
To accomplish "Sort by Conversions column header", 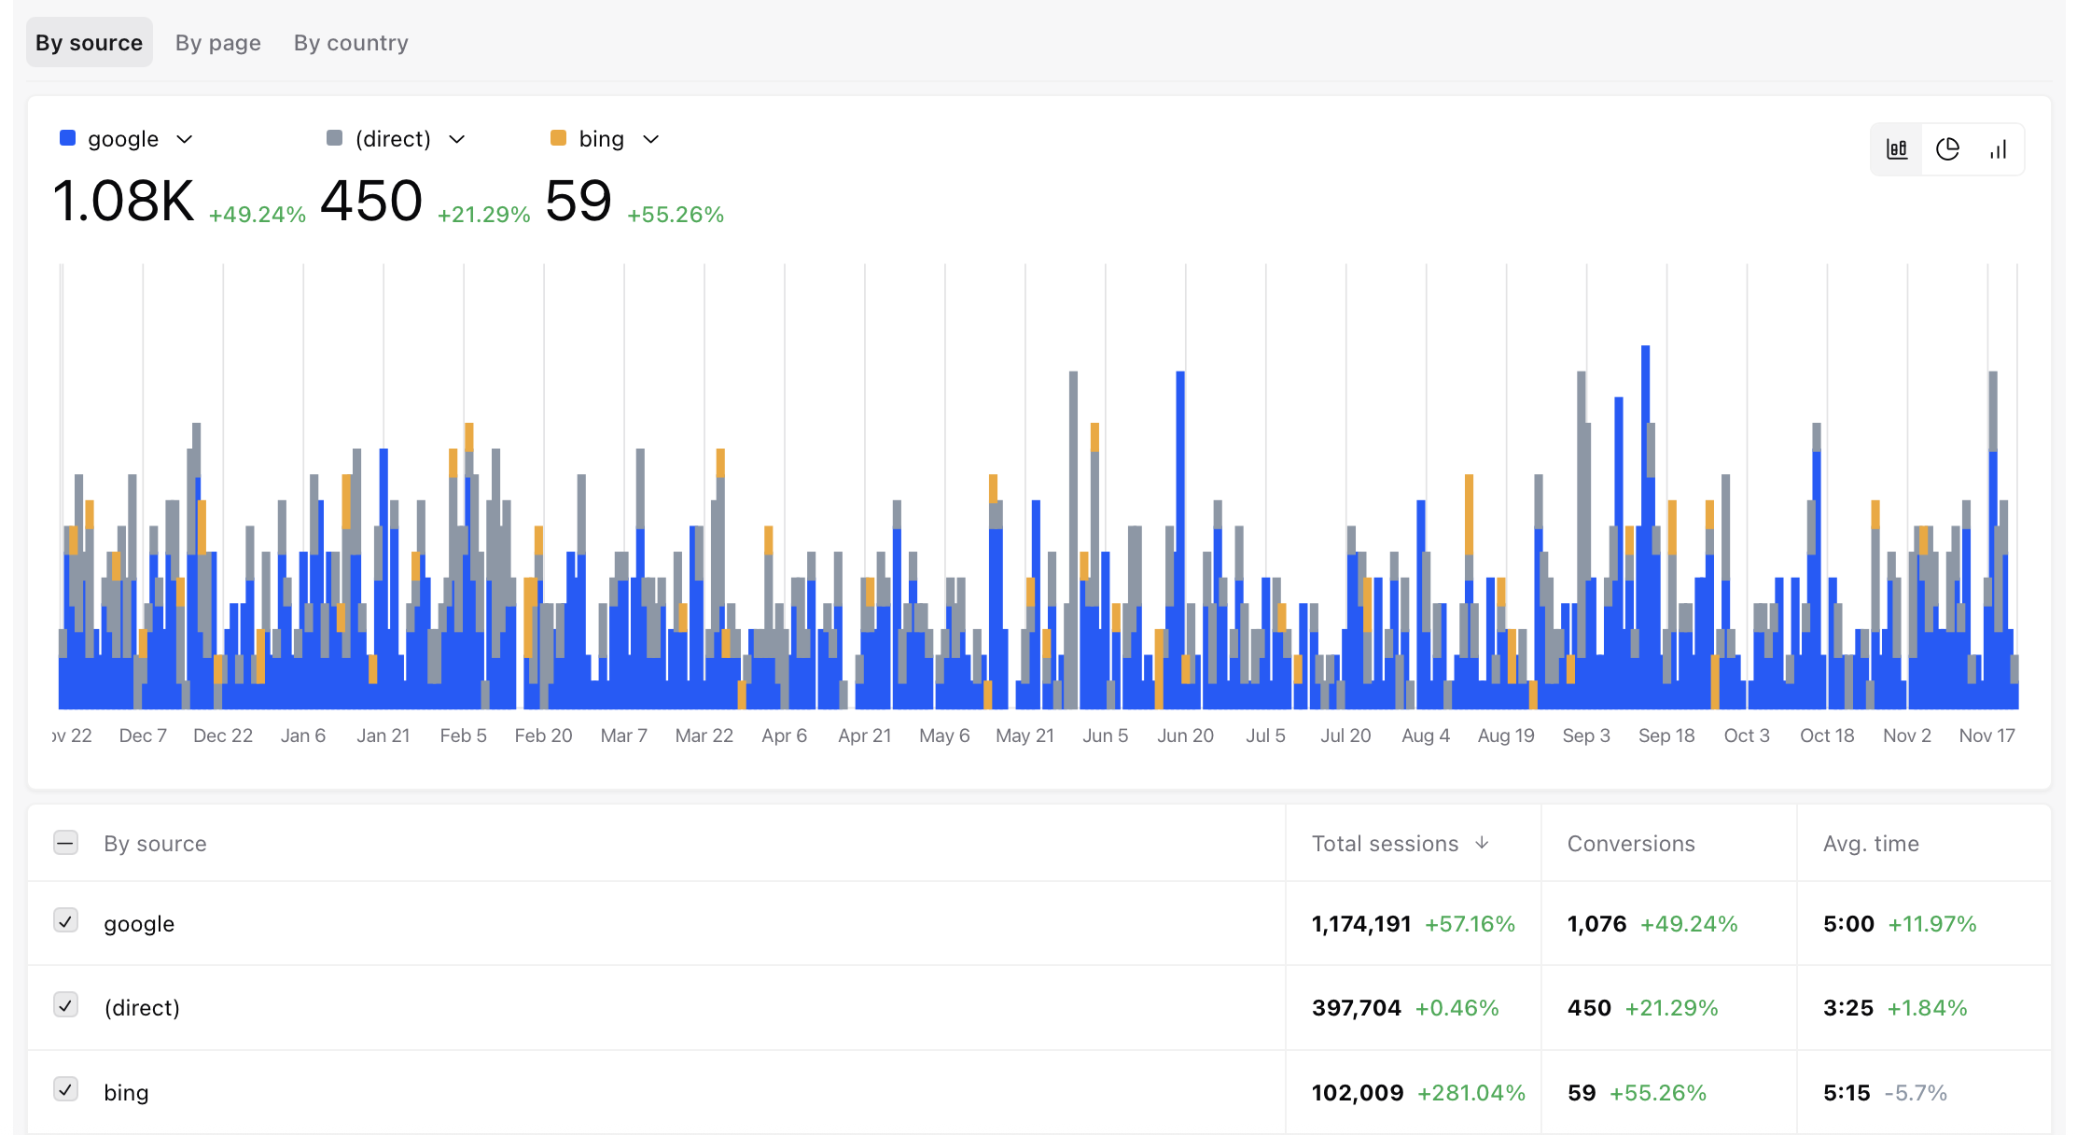I will pyautogui.click(x=1630, y=844).
